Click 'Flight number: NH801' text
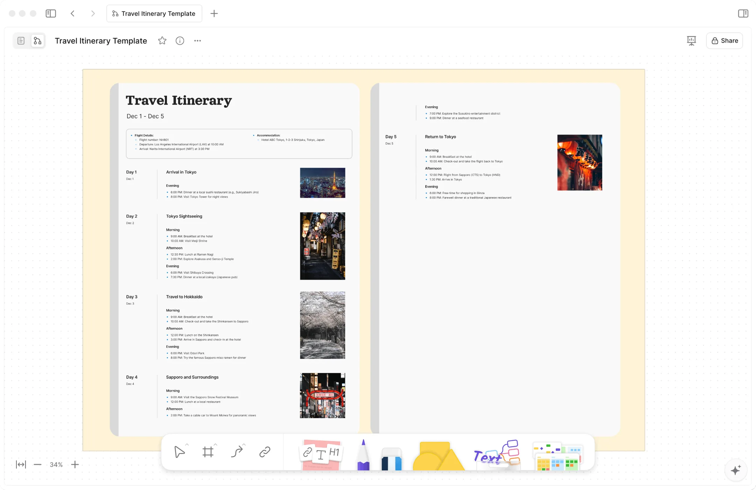 pos(154,140)
